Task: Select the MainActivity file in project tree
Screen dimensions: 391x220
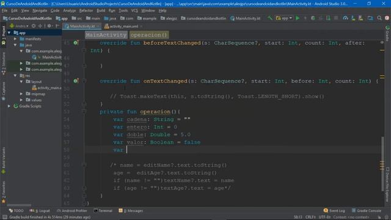Action: pyautogui.click(x=47, y=57)
